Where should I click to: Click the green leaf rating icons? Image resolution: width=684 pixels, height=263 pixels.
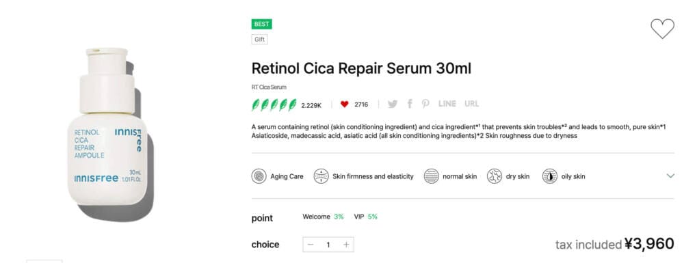(x=274, y=105)
